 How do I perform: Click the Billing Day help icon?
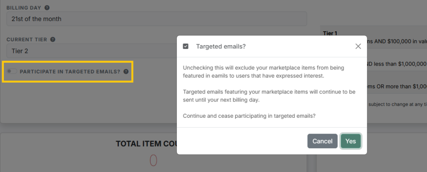pyautogui.click(x=47, y=8)
